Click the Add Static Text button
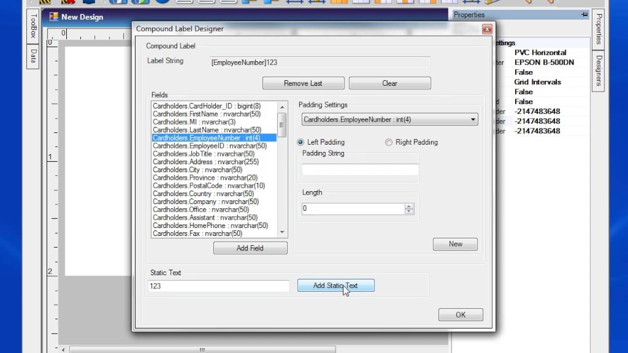 [x=336, y=285]
